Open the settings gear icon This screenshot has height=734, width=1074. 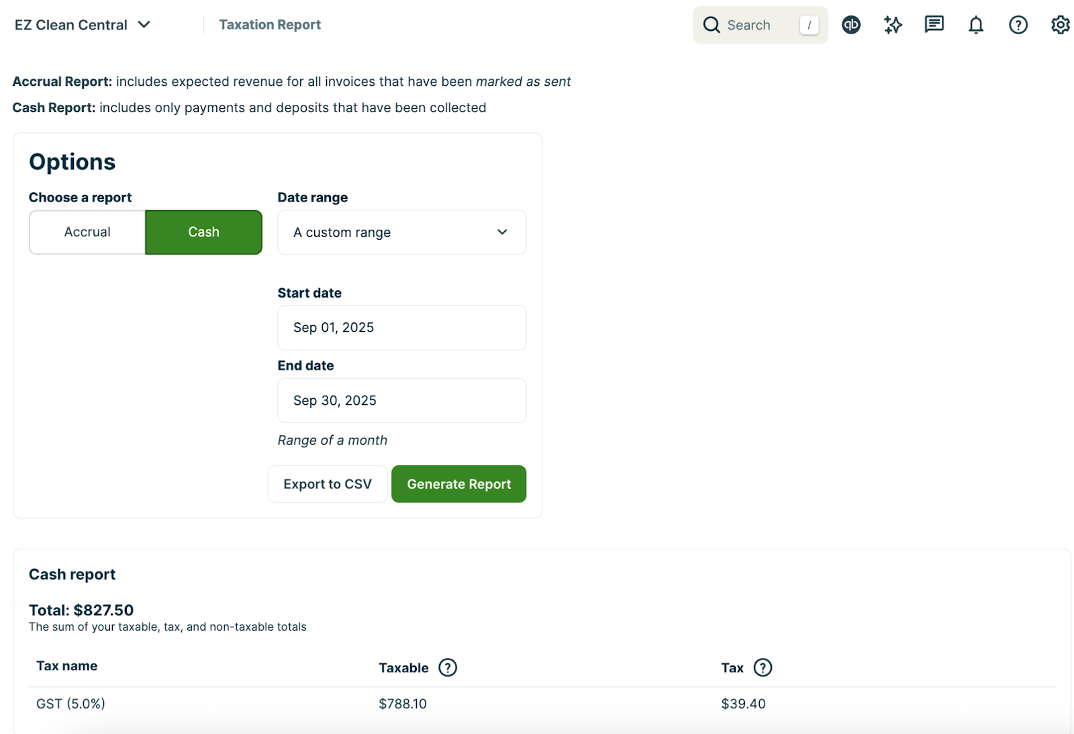click(x=1060, y=25)
